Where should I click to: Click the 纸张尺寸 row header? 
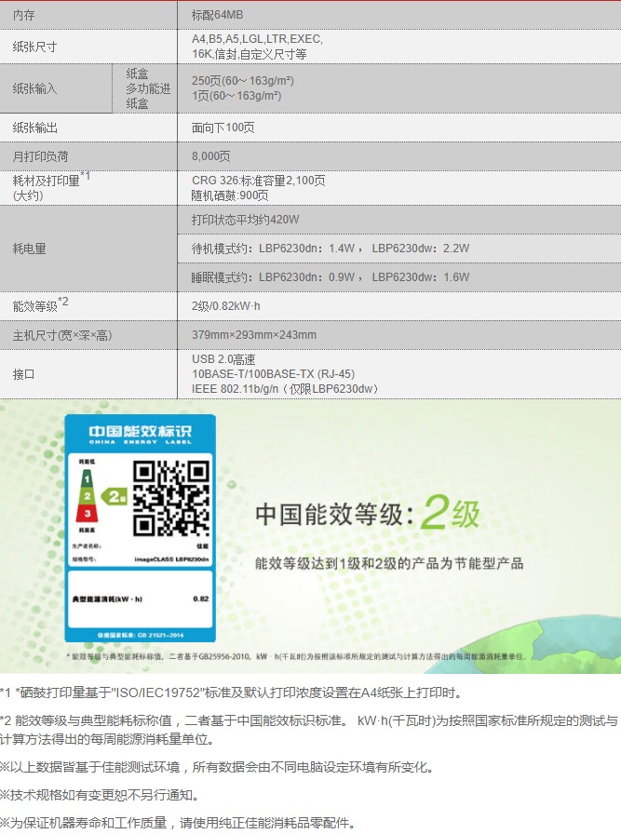(x=34, y=47)
